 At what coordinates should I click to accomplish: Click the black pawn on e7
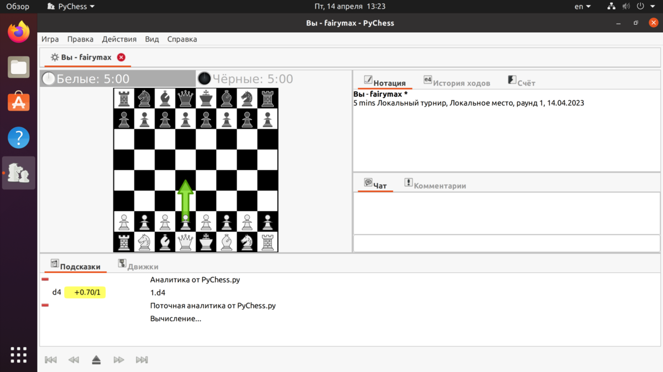pyautogui.click(x=206, y=119)
